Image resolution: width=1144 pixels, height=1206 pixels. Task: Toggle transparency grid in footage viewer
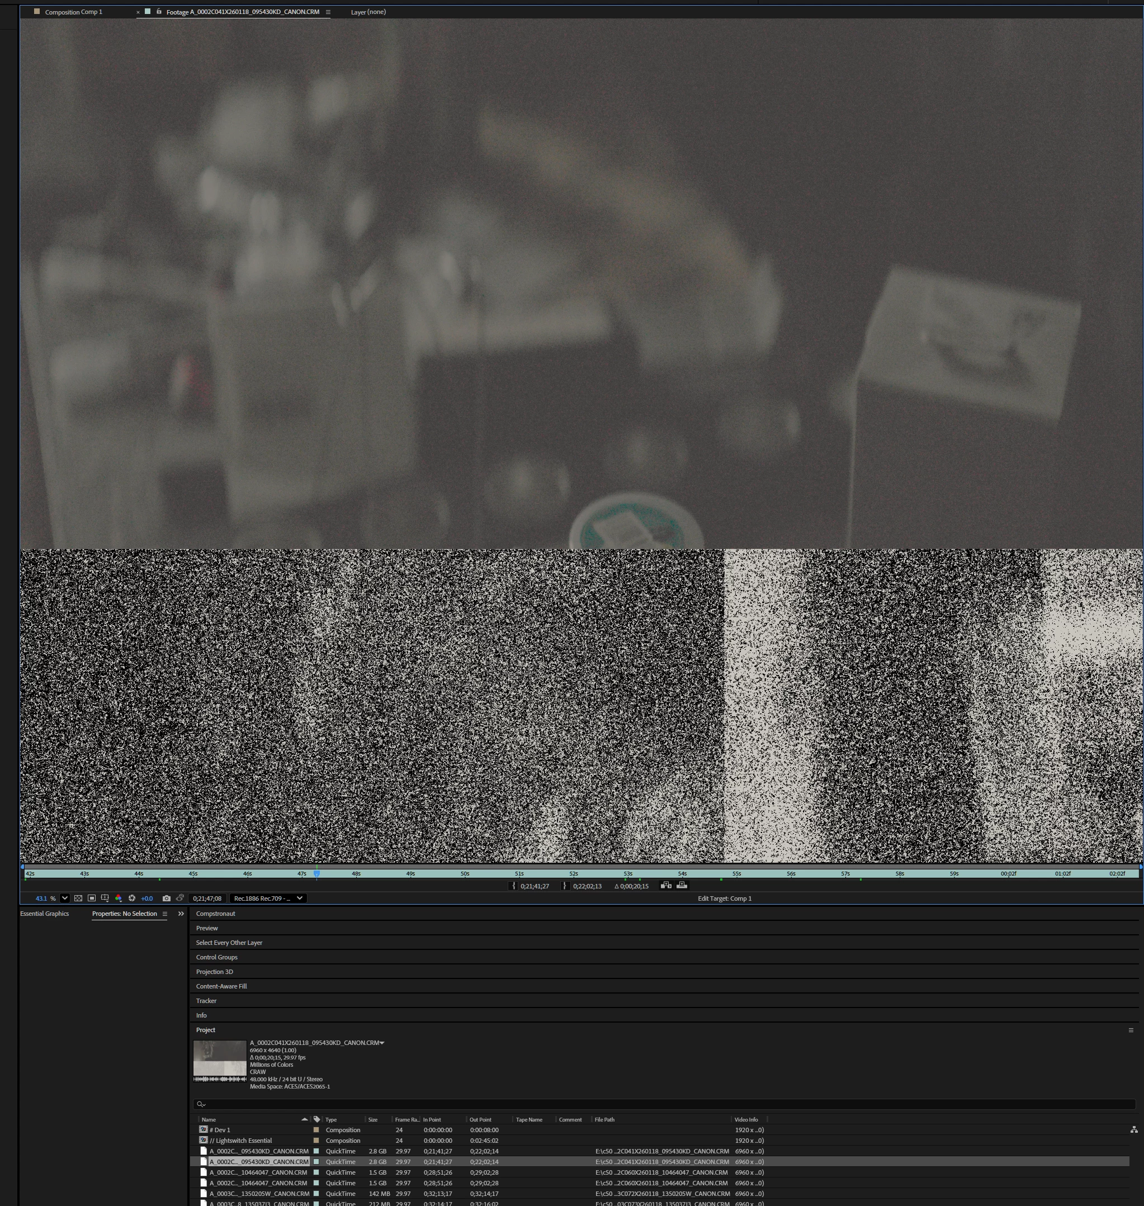[x=78, y=898]
